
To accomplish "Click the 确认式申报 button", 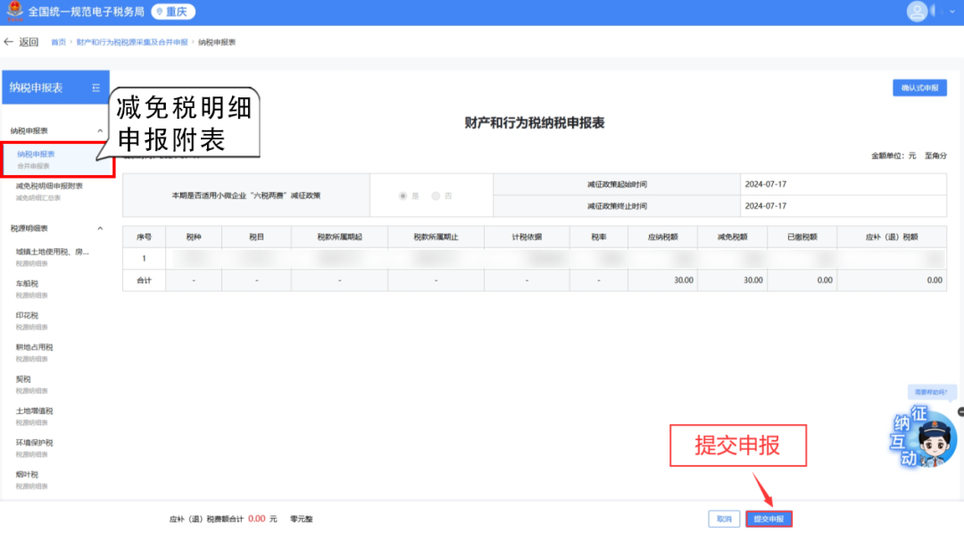I will click(919, 87).
